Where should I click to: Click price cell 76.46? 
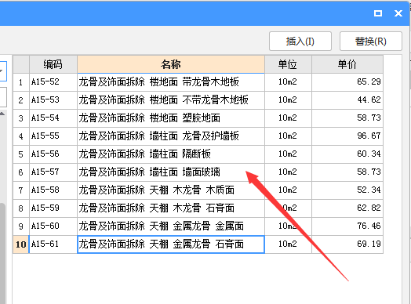(347, 226)
